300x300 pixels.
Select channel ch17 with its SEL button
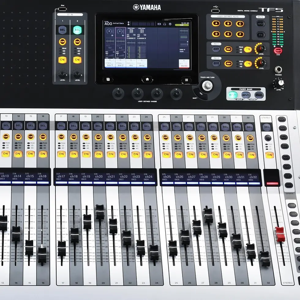pyautogui.click(x=61, y=126)
